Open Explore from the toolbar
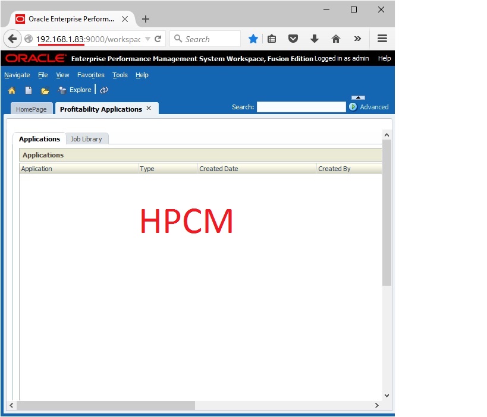Screen dimensions: 487x417 pyautogui.click(x=74, y=90)
